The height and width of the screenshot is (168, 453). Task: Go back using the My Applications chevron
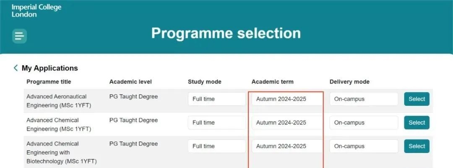16,68
